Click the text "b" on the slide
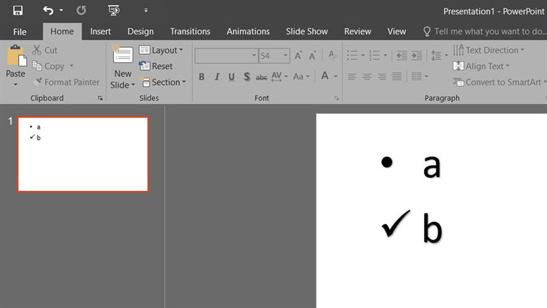Viewport: 547px width, 308px height. tap(433, 227)
